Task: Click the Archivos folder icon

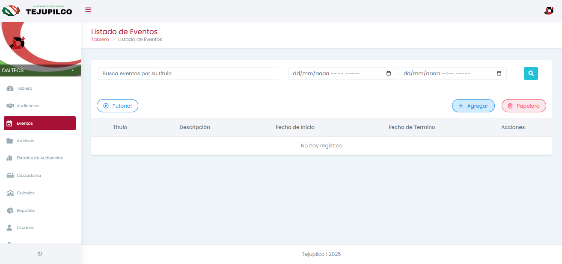Action: [10, 141]
